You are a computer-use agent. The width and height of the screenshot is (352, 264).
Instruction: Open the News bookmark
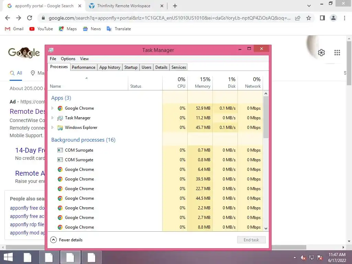click(91, 29)
